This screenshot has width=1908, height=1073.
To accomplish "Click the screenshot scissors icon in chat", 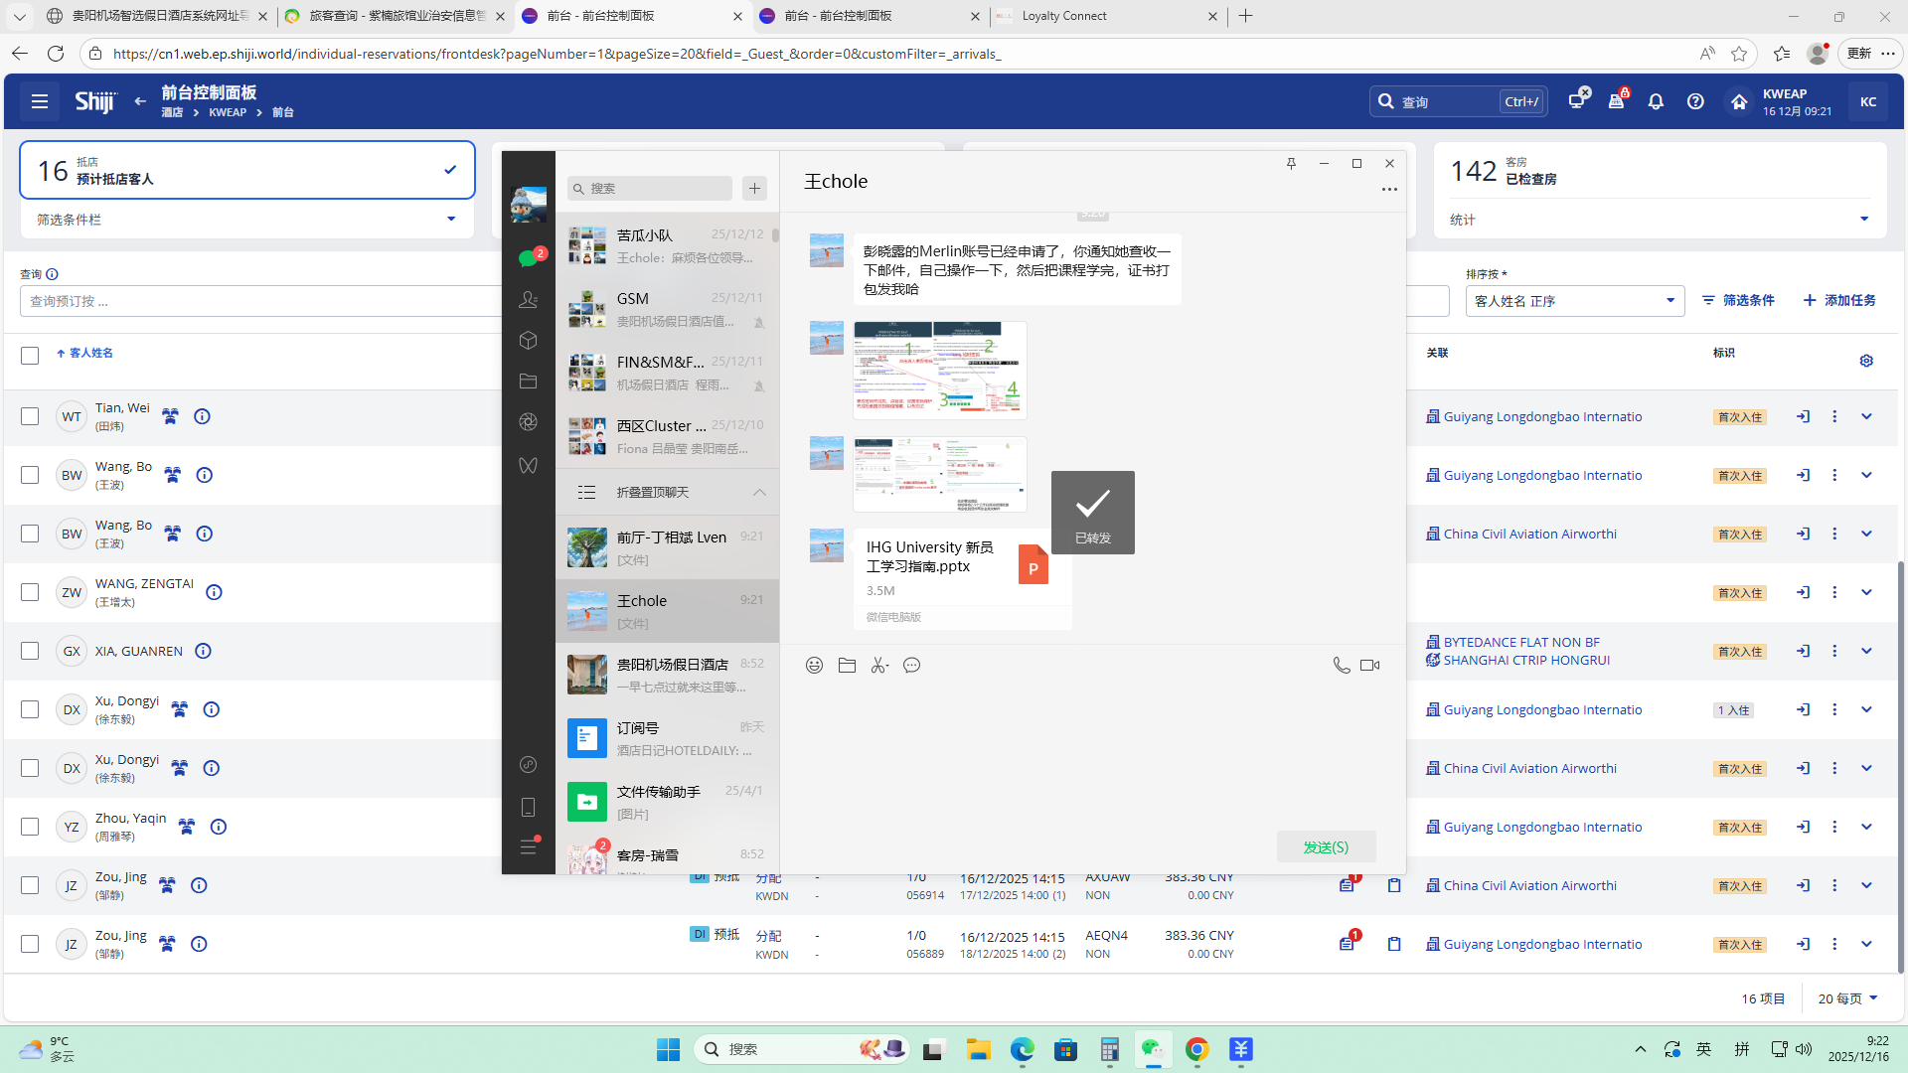I will pos(879,666).
